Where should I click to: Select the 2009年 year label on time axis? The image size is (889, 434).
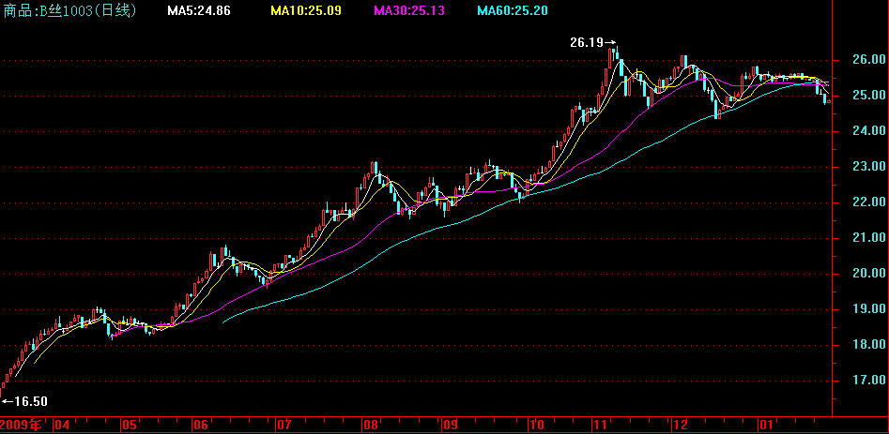[x=23, y=425]
